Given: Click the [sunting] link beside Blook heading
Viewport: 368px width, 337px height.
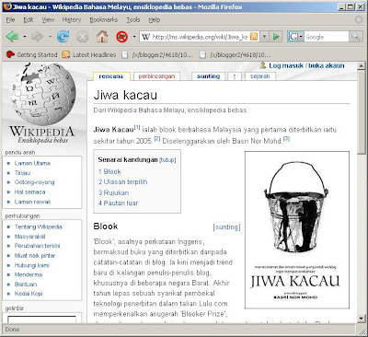Looking at the screenshot, I should coord(226,227).
